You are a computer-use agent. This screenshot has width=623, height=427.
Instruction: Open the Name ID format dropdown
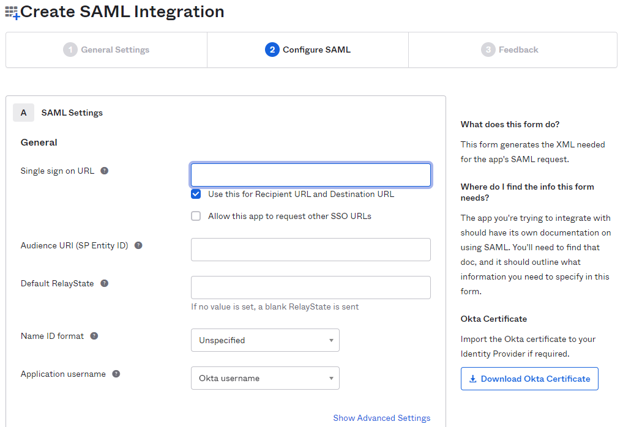click(265, 340)
